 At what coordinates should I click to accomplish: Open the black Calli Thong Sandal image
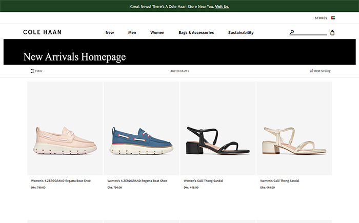(x=218, y=129)
